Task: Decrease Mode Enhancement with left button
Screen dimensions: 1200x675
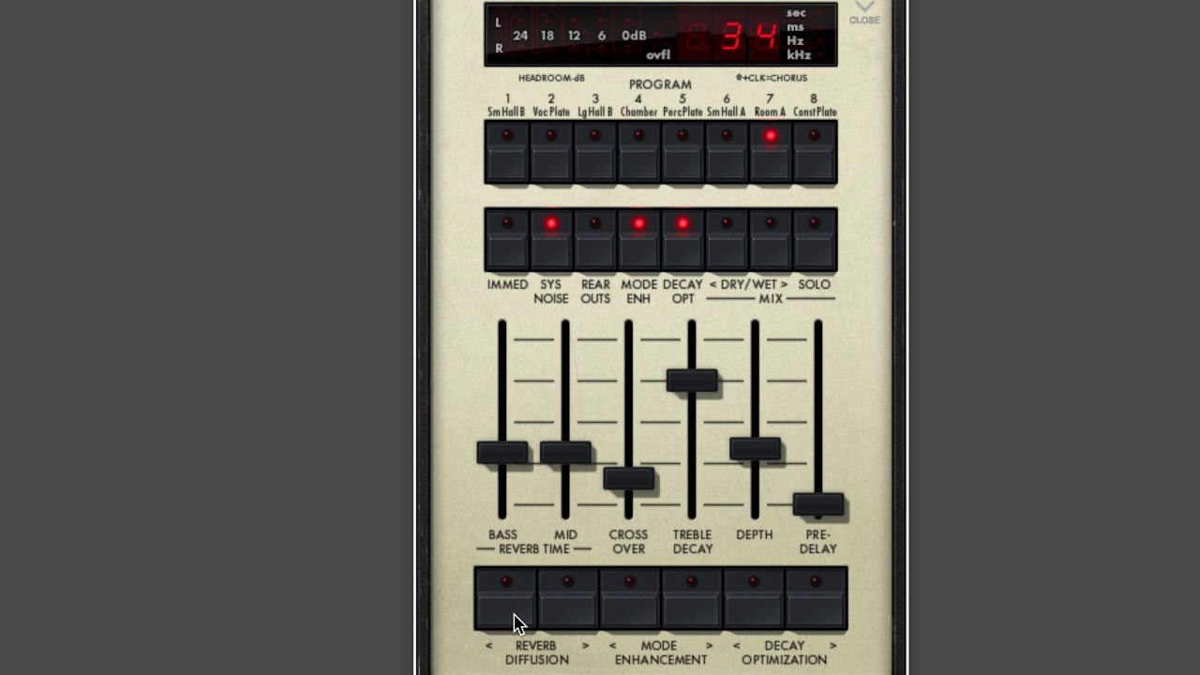Action: pos(630,598)
